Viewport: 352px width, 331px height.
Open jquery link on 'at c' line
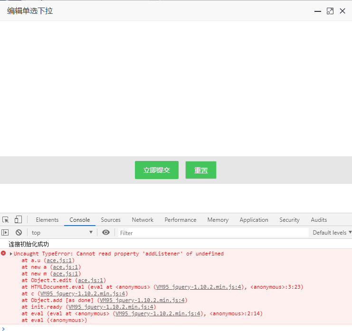point(83,293)
